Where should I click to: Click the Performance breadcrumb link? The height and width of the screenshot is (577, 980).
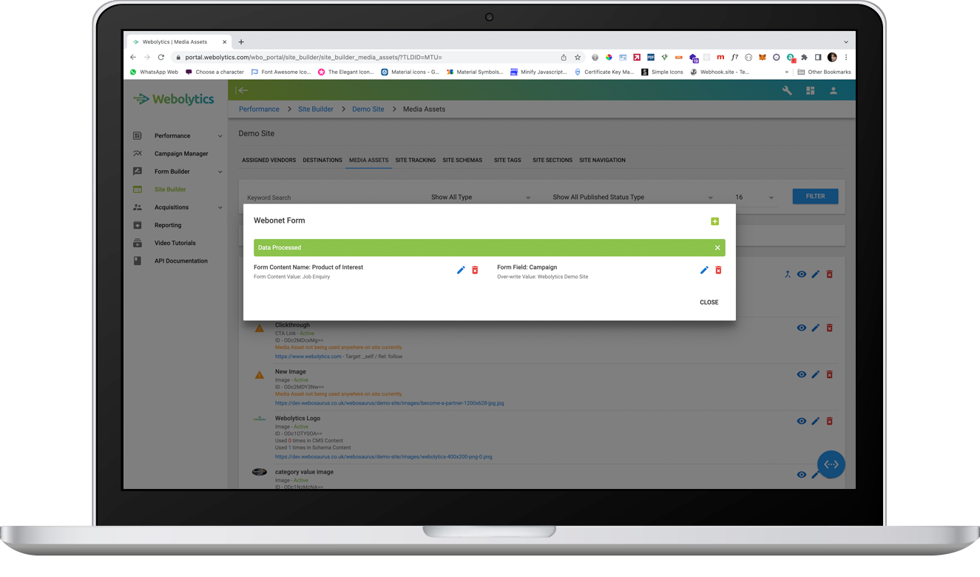pyautogui.click(x=259, y=109)
